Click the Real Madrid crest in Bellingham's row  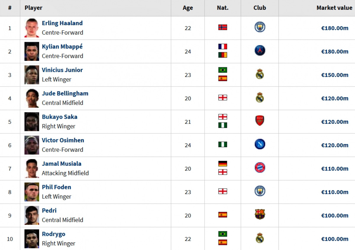(260, 97)
